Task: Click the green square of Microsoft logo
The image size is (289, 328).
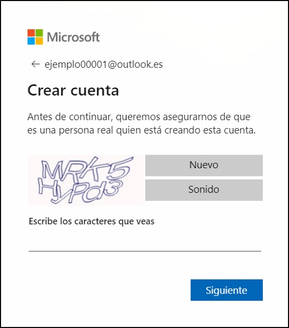Action: [x=39, y=33]
